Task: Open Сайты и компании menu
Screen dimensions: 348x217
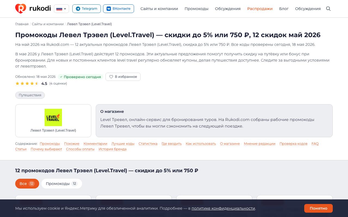Action: (159, 9)
